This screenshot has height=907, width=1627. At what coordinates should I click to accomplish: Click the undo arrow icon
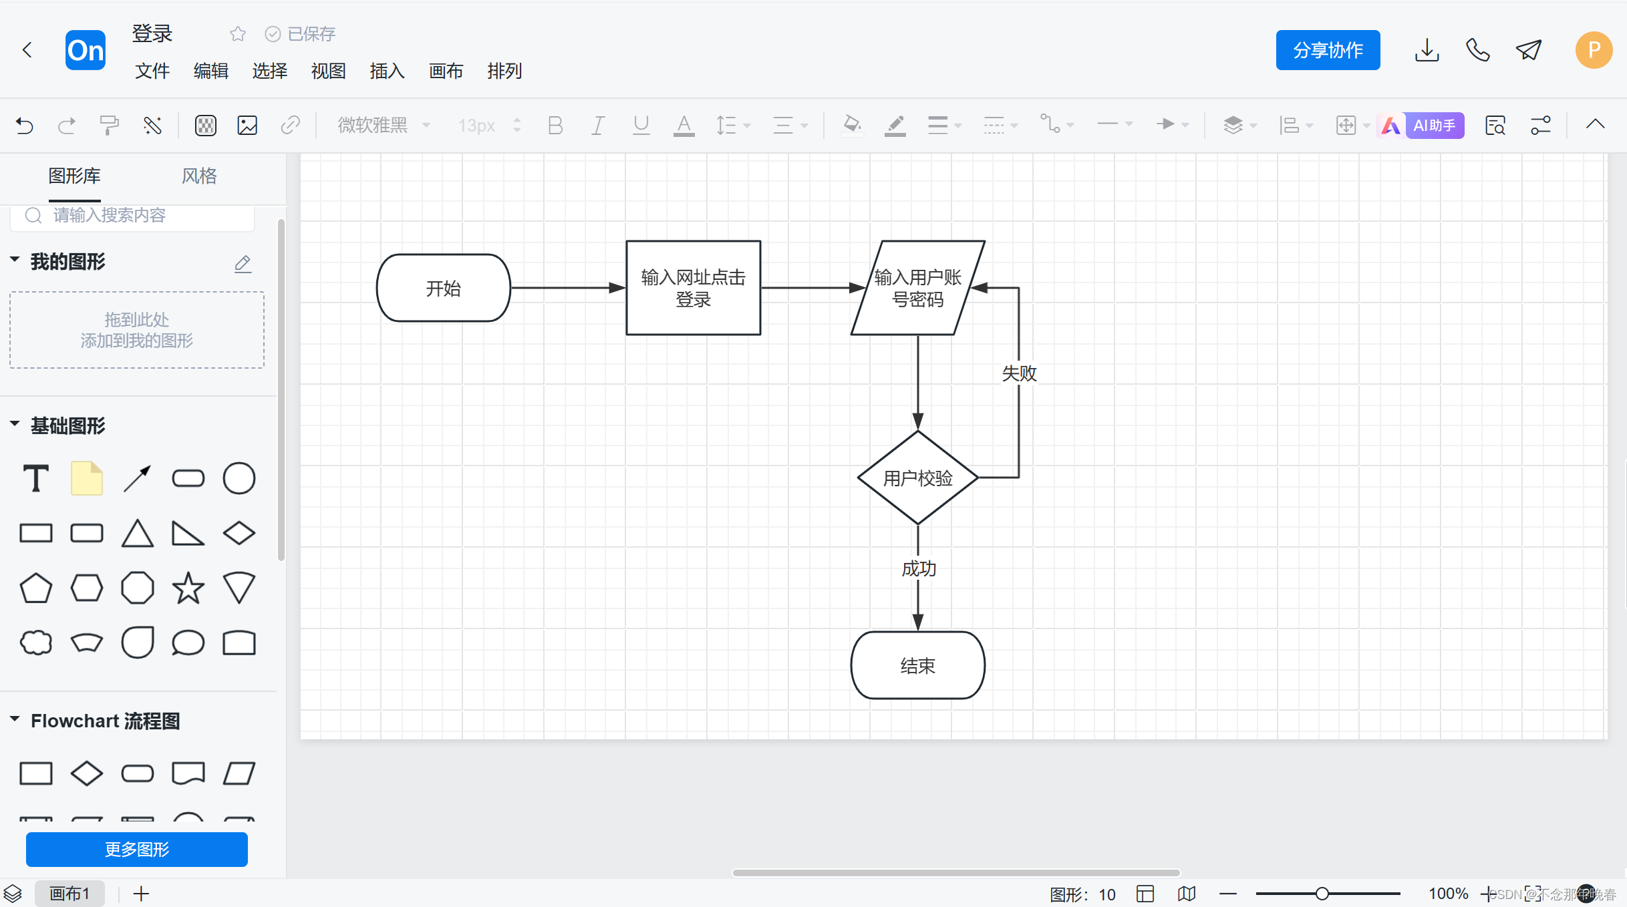tap(25, 125)
